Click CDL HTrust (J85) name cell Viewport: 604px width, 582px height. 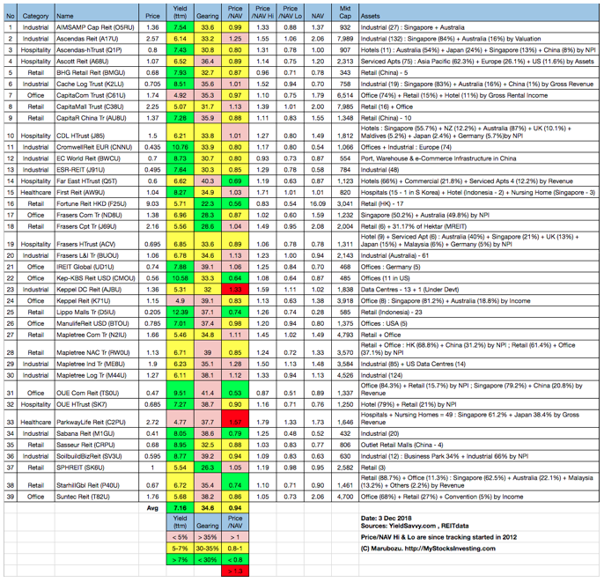pyautogui.click(x=97, y=132)
